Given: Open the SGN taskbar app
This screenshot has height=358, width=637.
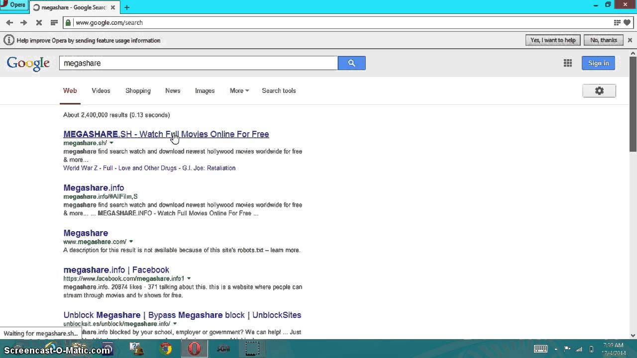Looking at the screenshot, I should [x=223, y=349].
